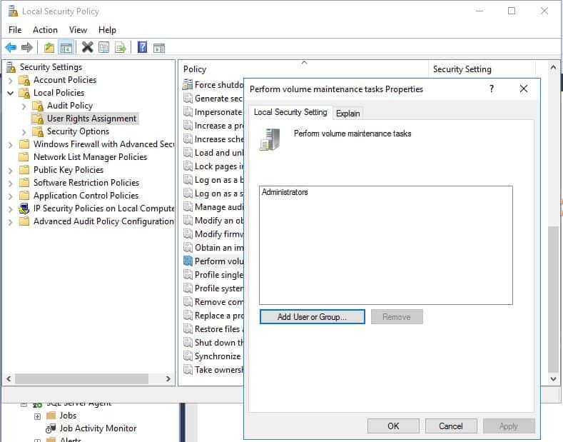Viewport: 563px width, 442px height.
Task: Collapse the Local Policies tree node
Action: pyautogui.click(x=11, y=93)
